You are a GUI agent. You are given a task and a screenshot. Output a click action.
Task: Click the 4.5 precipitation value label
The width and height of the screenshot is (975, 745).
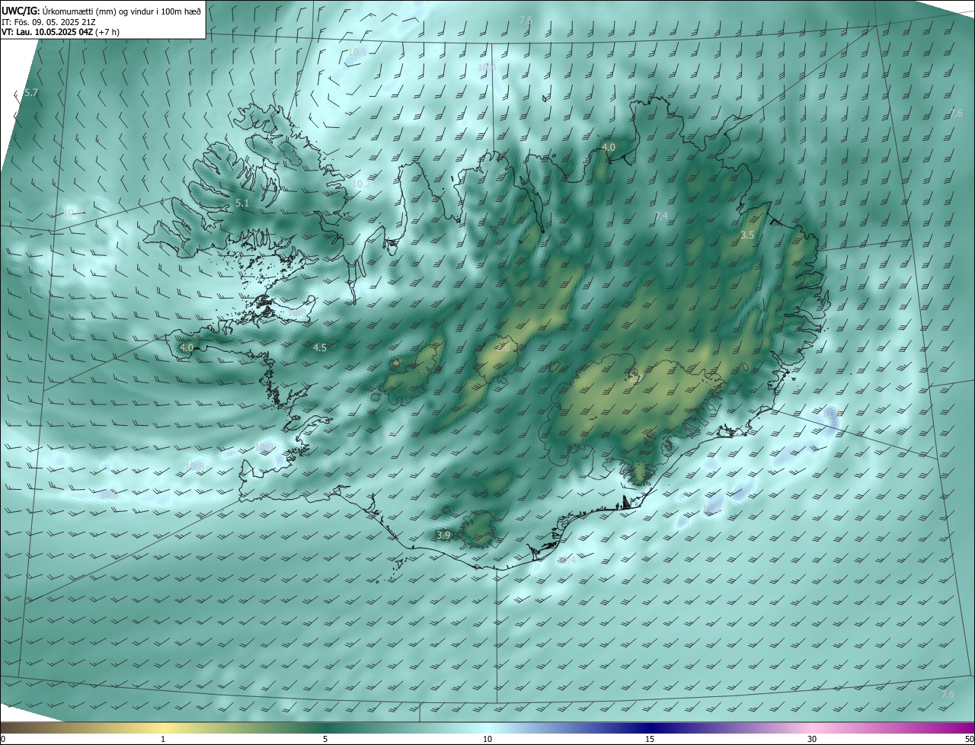(x=320, y=347)
